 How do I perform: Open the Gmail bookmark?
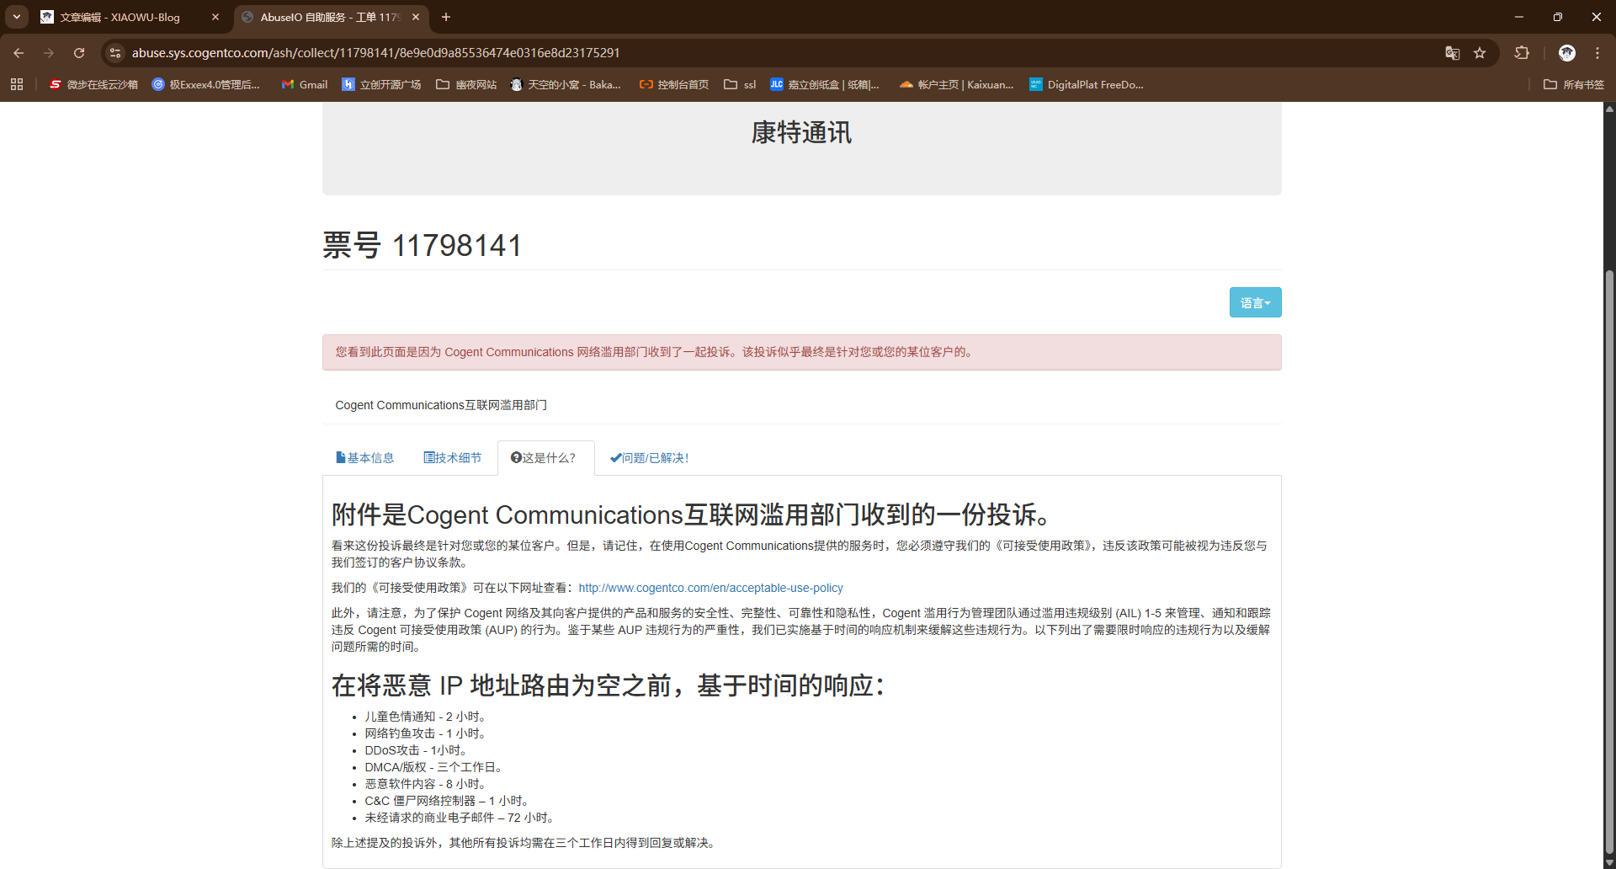305,84
